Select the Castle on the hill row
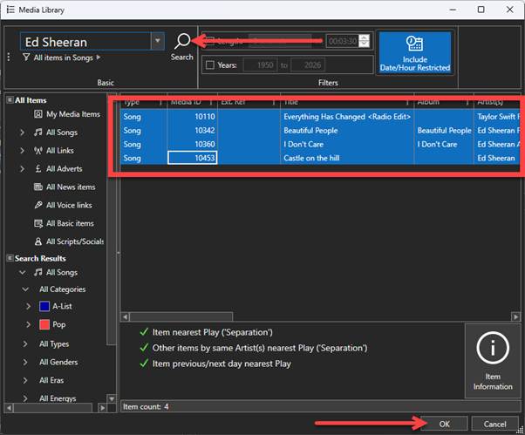This screenshot has height=435, width=525. 320,158
